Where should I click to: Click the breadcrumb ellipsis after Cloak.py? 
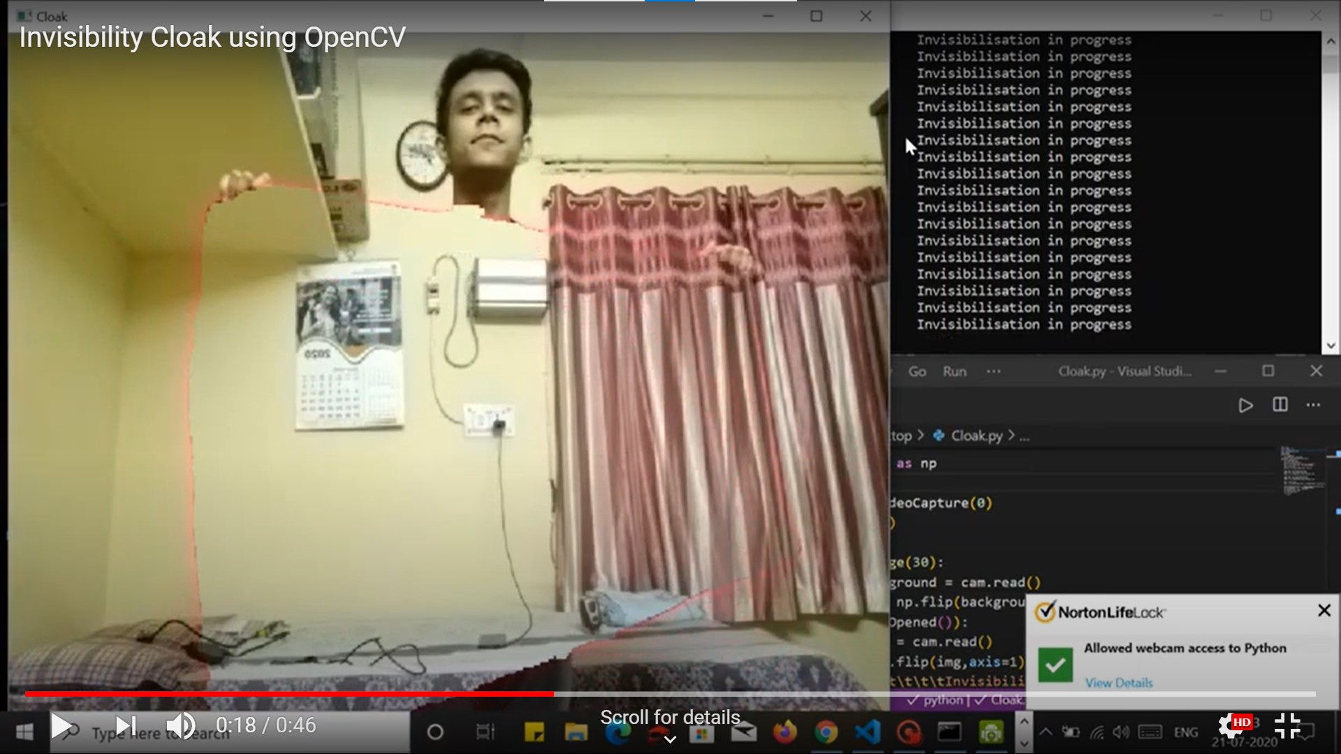click(1025, 438)
